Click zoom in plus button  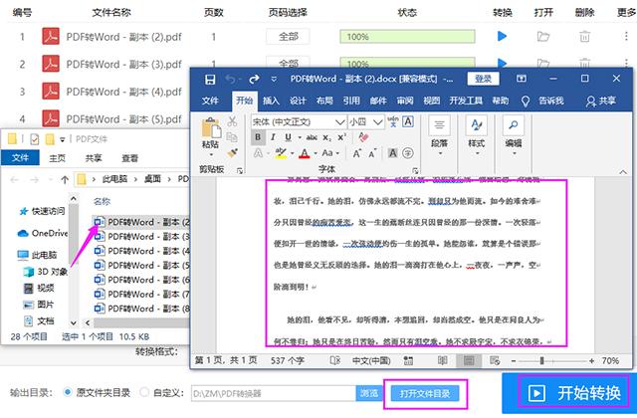coord(591,360)
